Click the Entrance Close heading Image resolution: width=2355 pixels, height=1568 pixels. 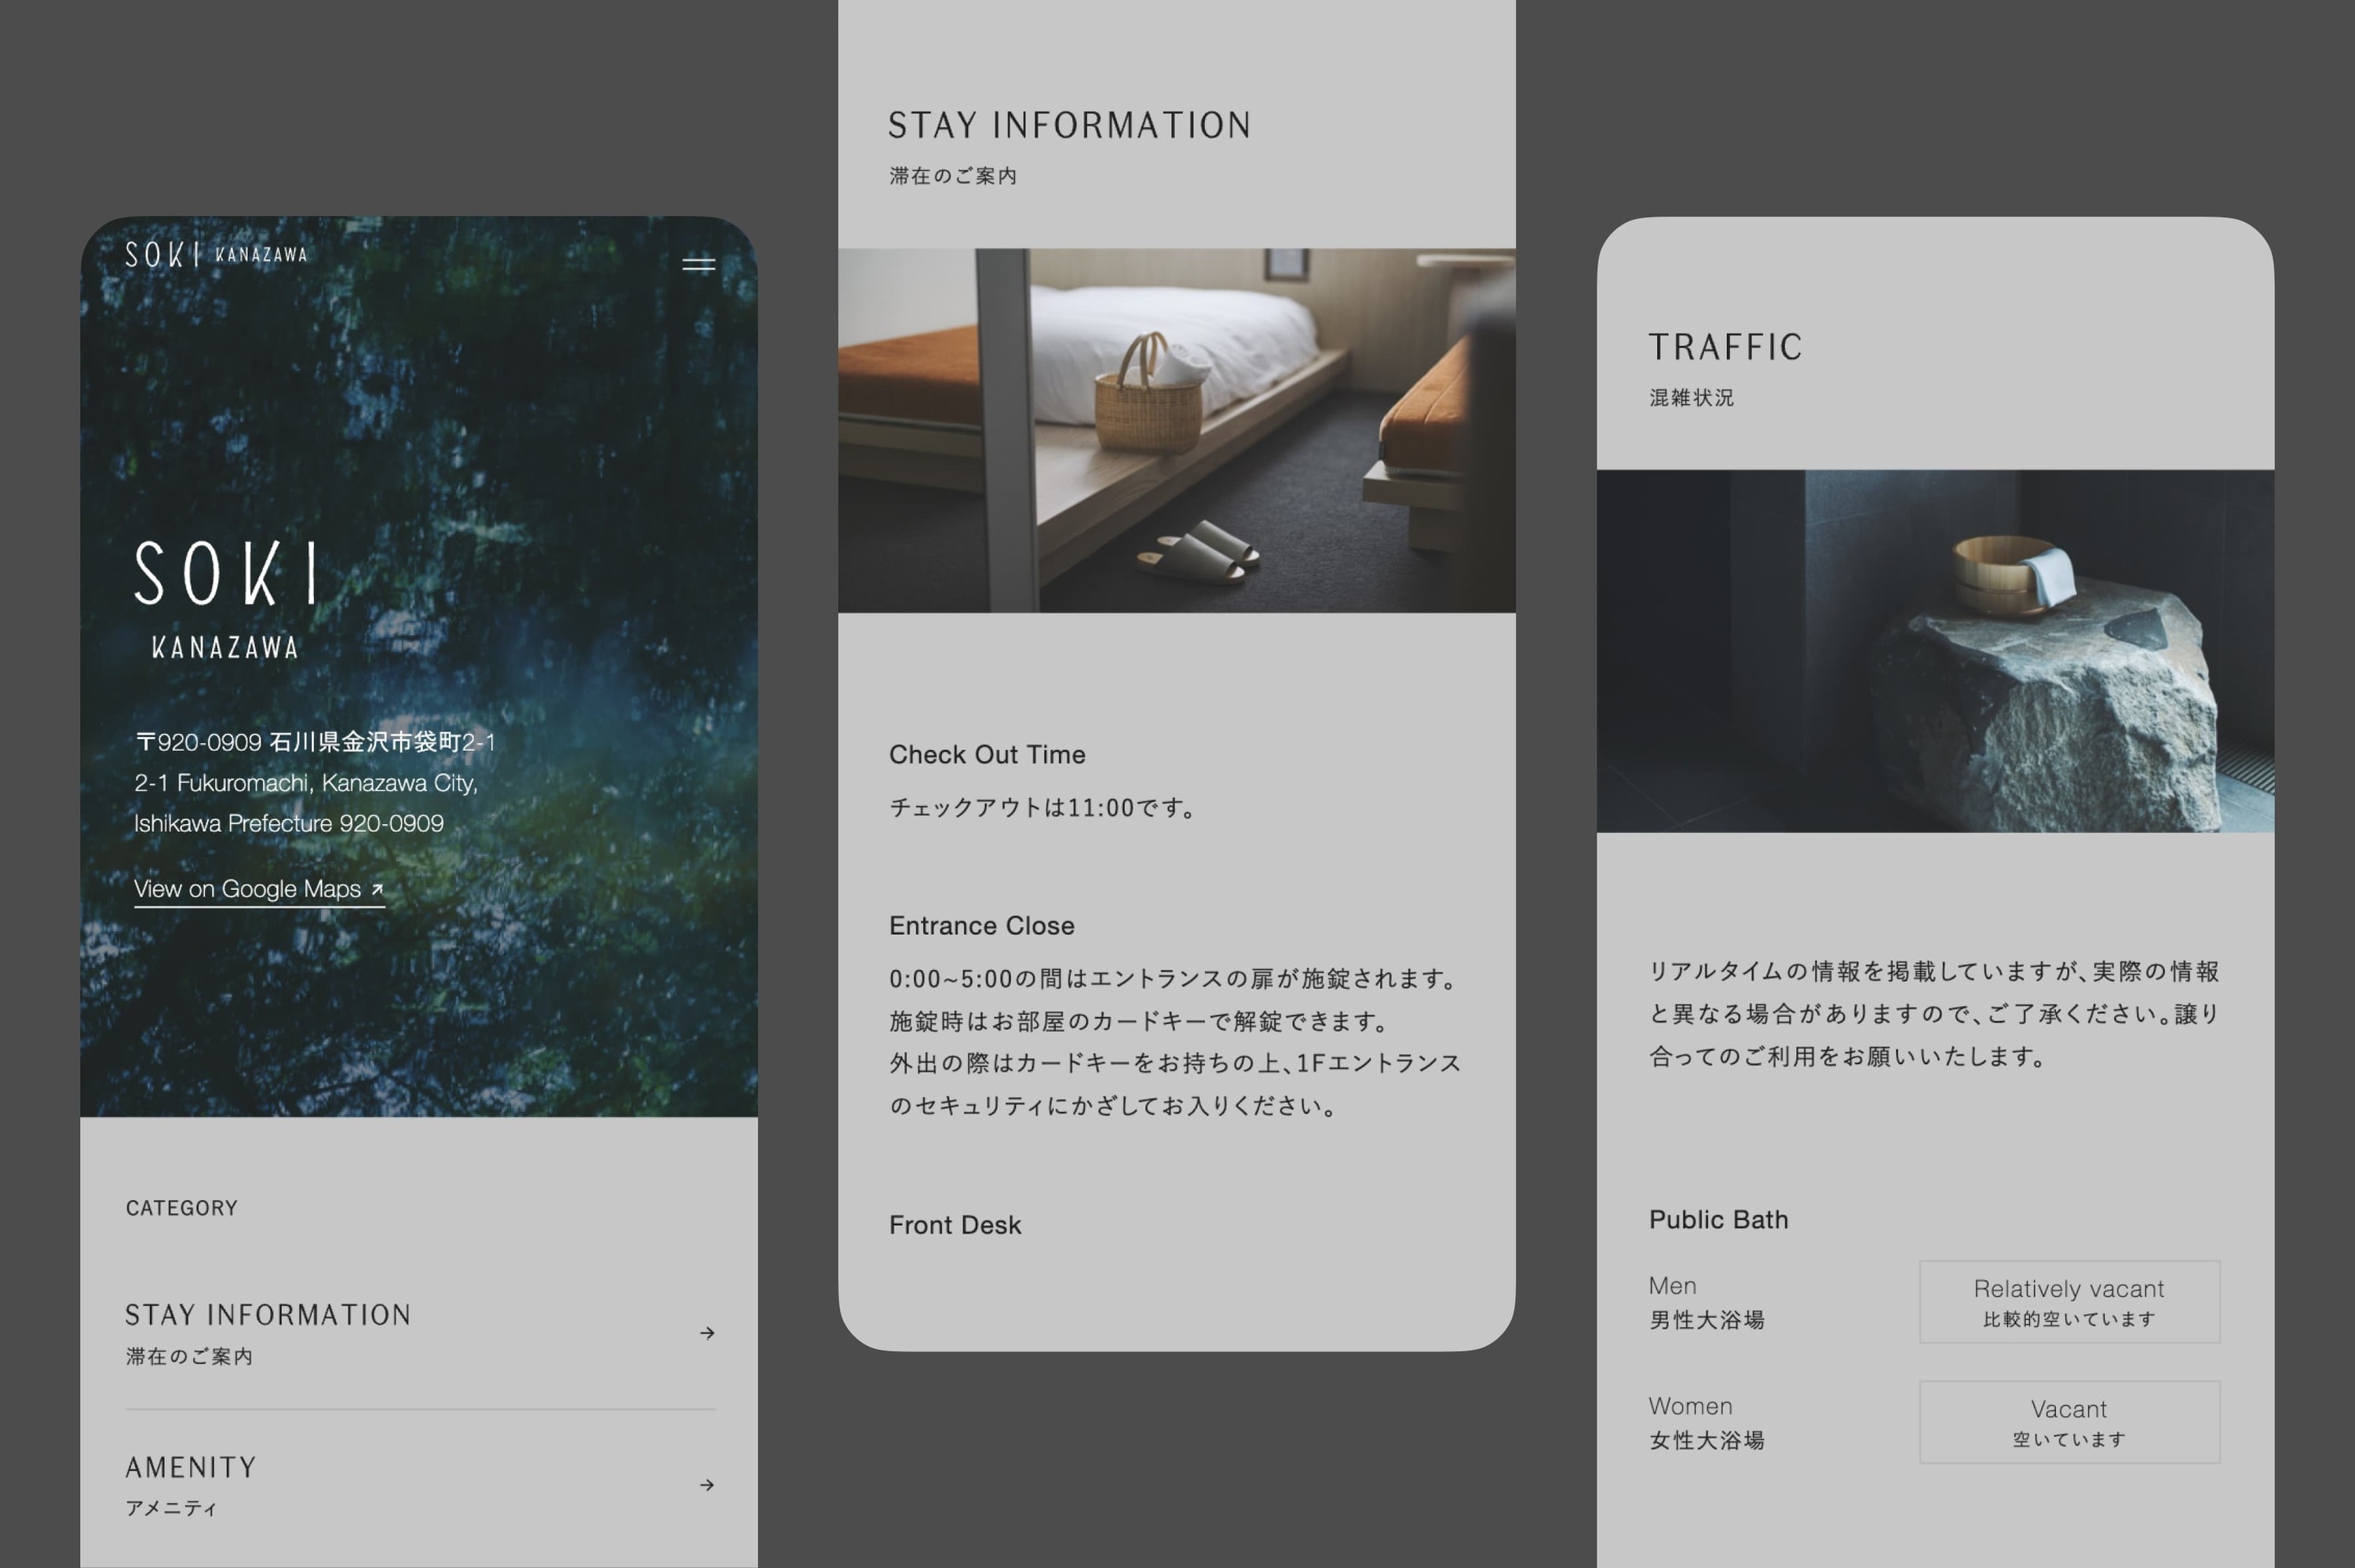tap(981, 926)
